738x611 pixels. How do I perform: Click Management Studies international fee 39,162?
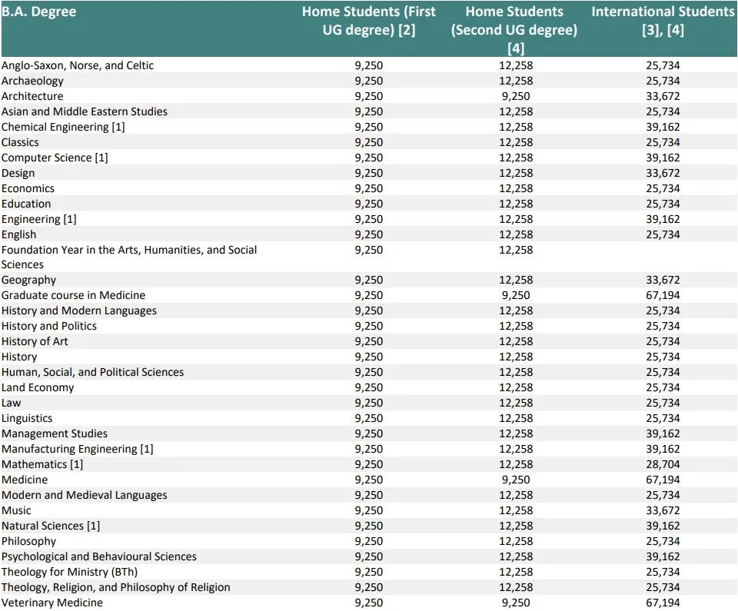point(663,433)
